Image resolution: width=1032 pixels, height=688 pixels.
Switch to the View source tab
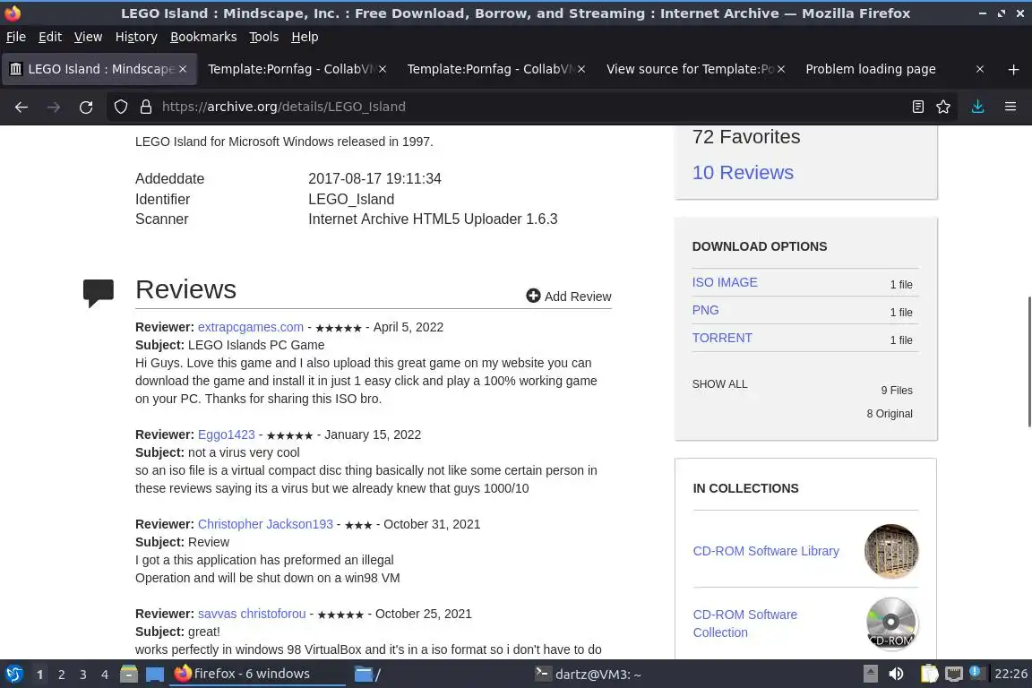click(689, 69)
